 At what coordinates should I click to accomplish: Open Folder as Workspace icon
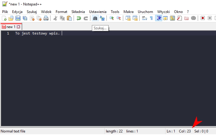tap(186, 18)
